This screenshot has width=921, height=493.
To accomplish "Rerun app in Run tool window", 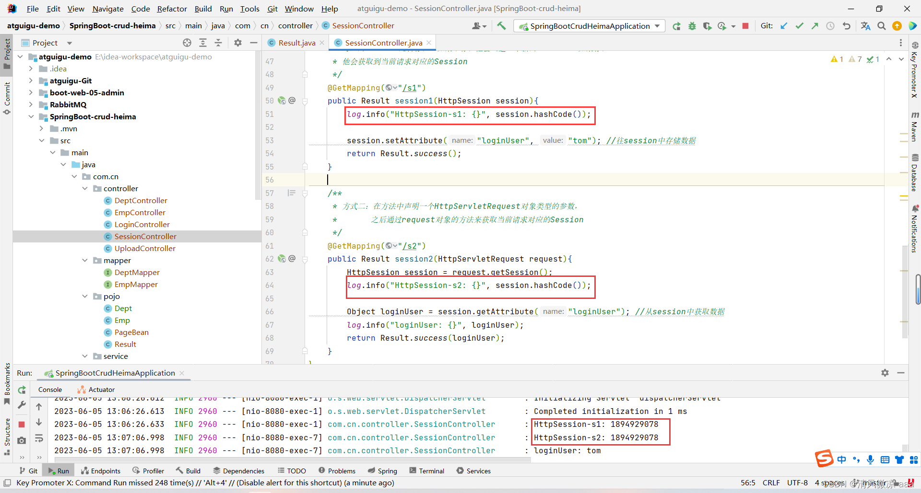I will 22,390.
